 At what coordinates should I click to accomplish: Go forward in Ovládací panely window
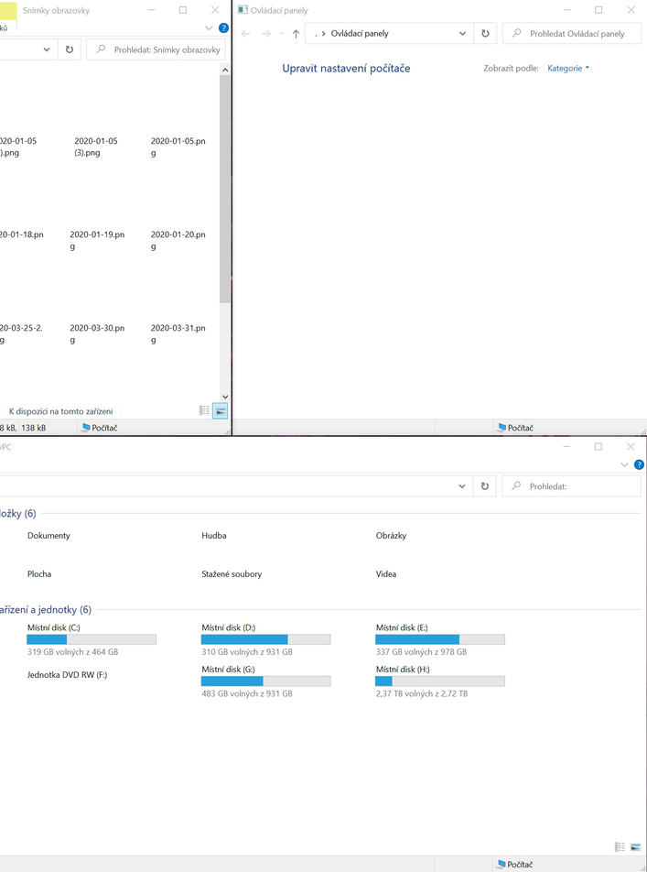tap(266, 34)
